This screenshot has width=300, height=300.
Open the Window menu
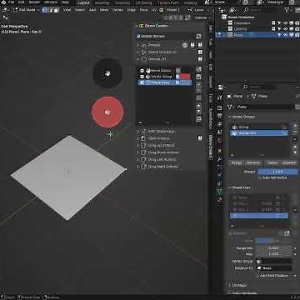pyautogui.click(x=51, y=2)
